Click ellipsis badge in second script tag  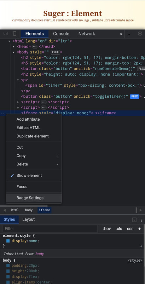(43, 108)
